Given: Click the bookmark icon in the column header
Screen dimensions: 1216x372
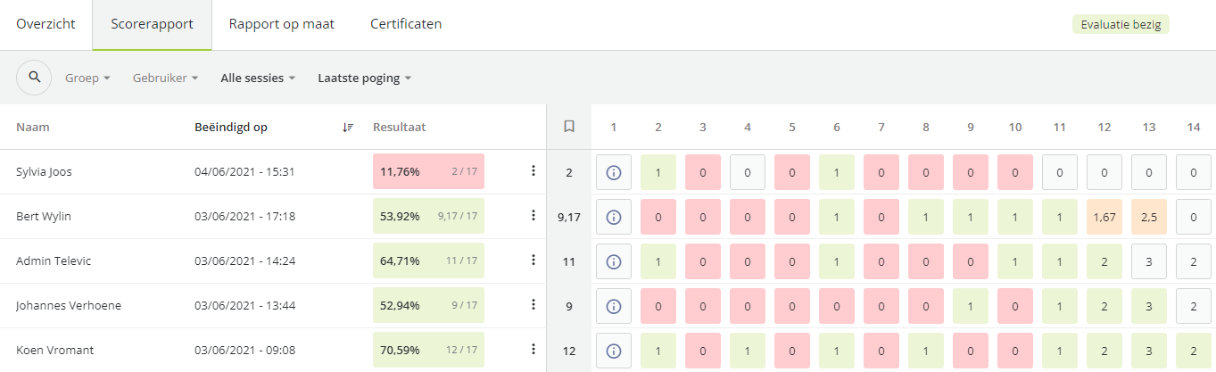Looking at the screenshot, I should tap(568, 127).
